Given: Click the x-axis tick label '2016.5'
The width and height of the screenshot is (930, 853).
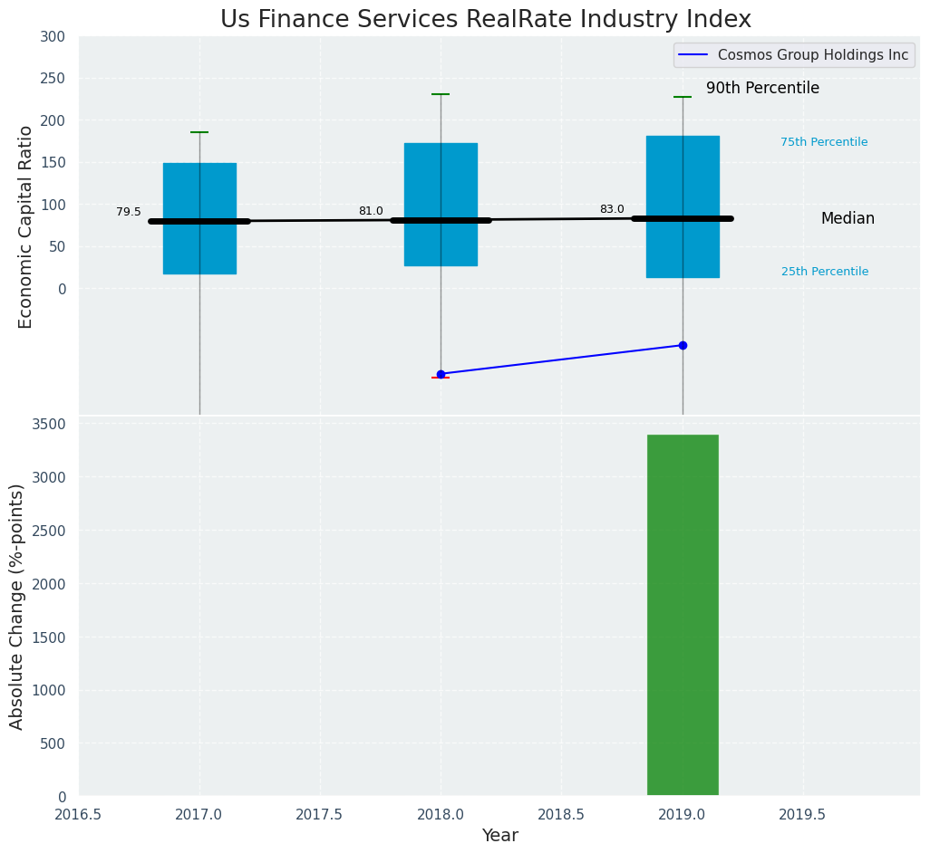Looking at the screenshot, I should point(79,814).
